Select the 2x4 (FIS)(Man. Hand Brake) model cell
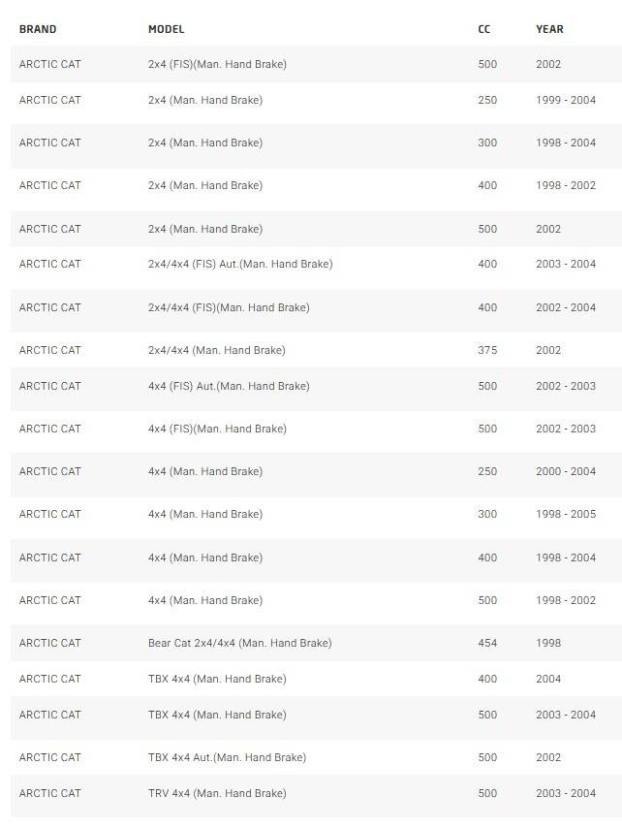Viewport: 622px width, 828px height. [x=216, y=64]
